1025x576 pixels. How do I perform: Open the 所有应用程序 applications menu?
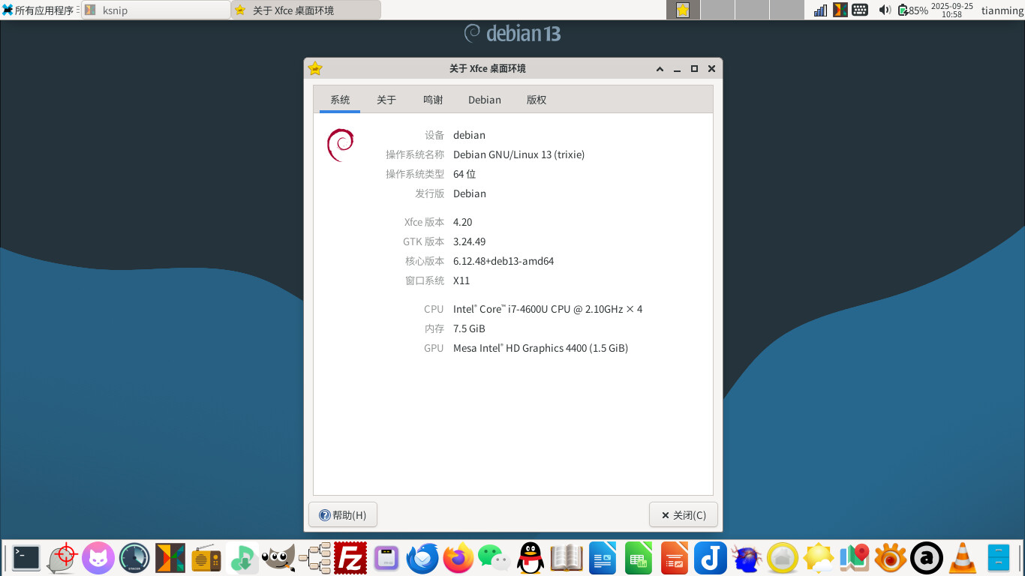pyautogui.click(x=38, y=10)
